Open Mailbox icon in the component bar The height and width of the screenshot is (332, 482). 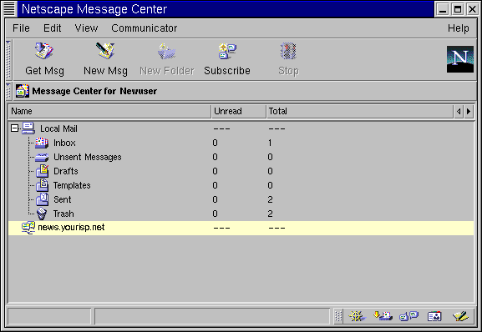pos(383,316)
